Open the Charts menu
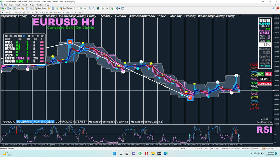280x157 pixels. click(25, 5)
